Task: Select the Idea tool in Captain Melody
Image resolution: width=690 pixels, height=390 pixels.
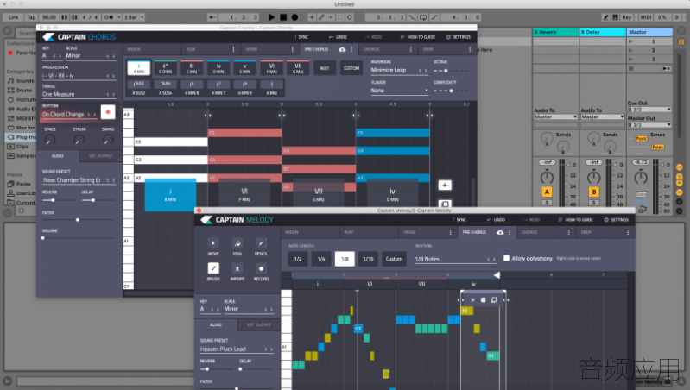Action: coord(237,243)
